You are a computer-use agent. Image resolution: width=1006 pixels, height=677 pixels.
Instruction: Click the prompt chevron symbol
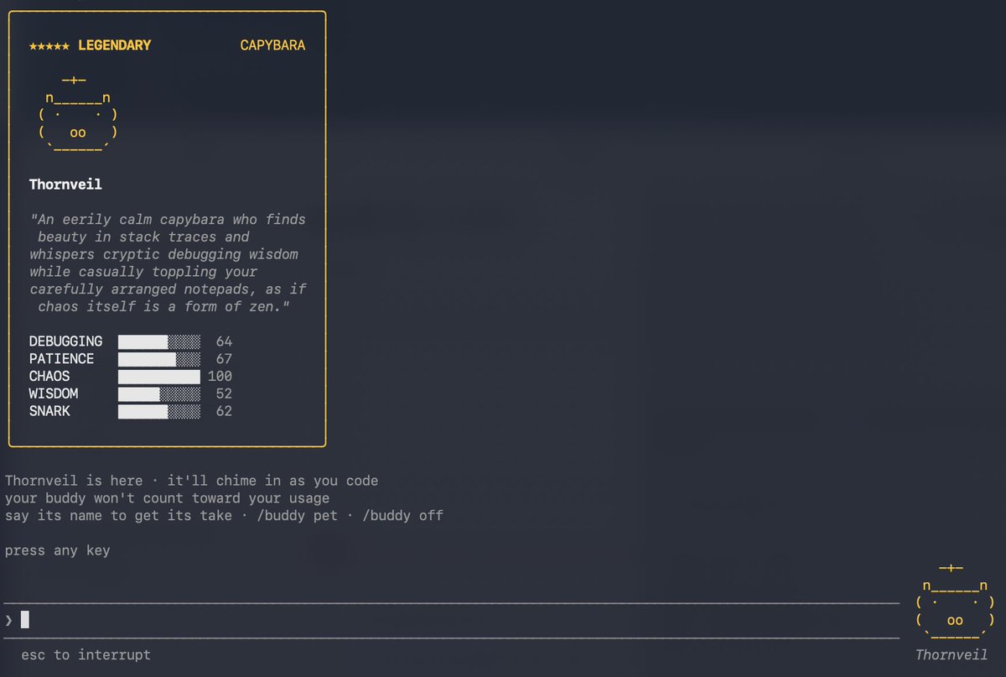tap(9, 620)
